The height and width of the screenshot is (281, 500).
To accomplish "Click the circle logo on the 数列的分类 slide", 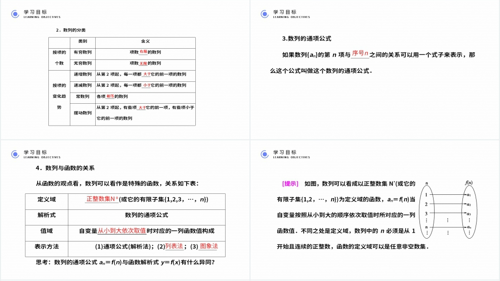I will point(15,14).
